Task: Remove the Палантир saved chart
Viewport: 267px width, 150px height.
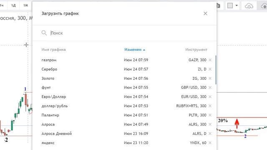Action: point(210,115)
